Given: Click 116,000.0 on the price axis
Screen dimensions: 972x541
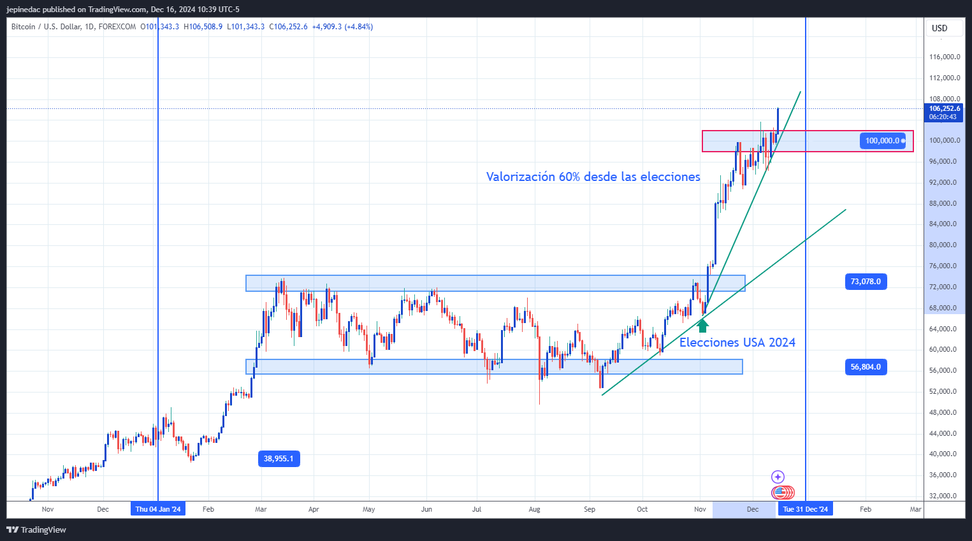Looking at the screenshot, I should point(945,57).
